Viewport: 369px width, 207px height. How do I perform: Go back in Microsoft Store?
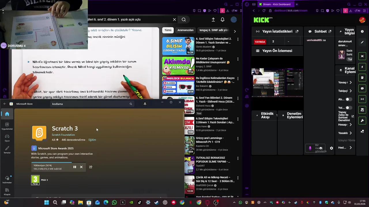pyautogui.click(x=5, y=104)
